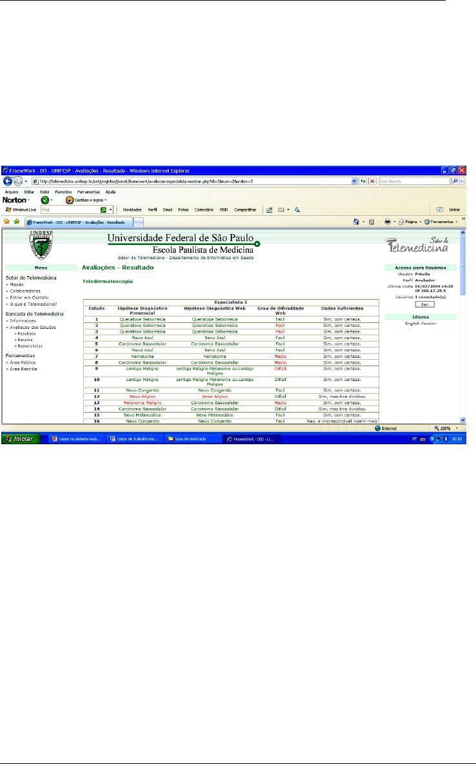Open the Entrar em Contato link

29,297
